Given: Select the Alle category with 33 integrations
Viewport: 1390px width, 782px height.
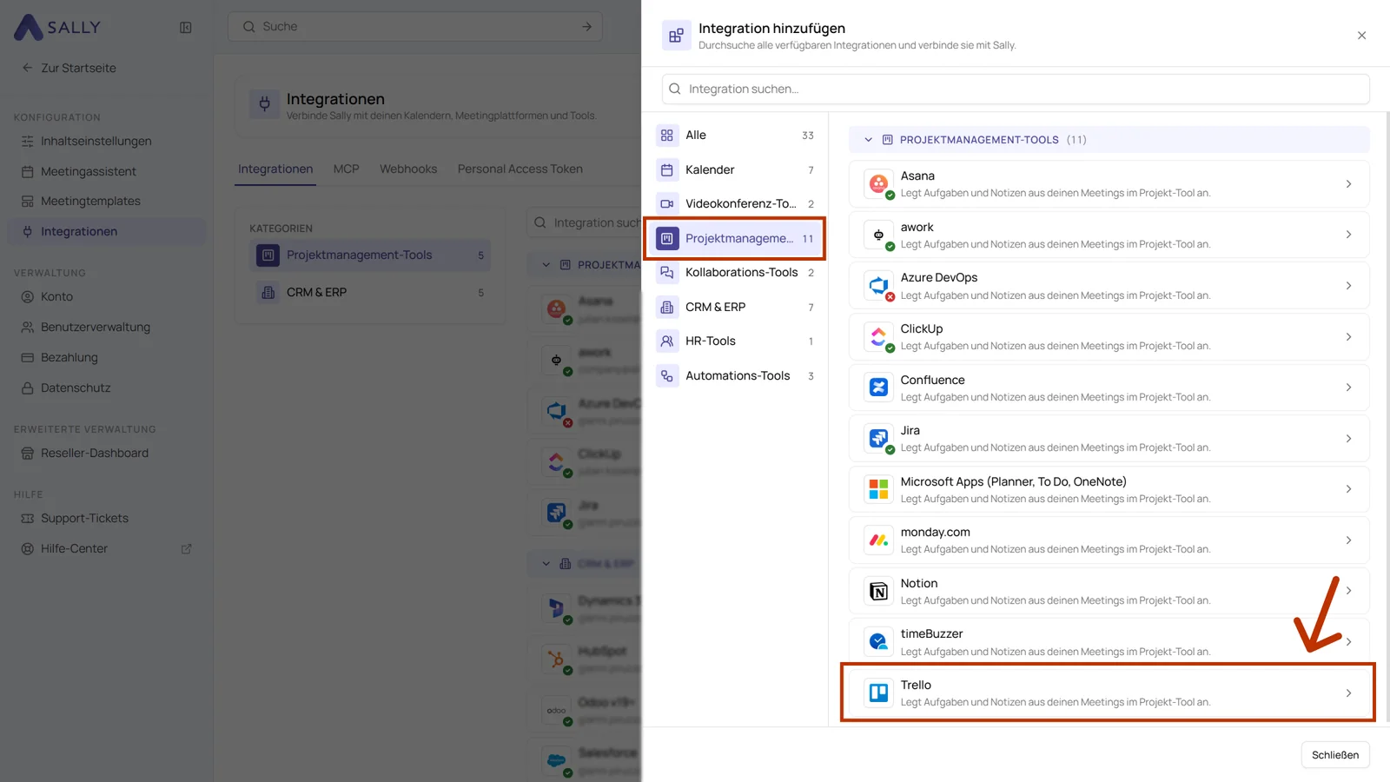Looking at the screenshot, I should [x=735, y=135].
